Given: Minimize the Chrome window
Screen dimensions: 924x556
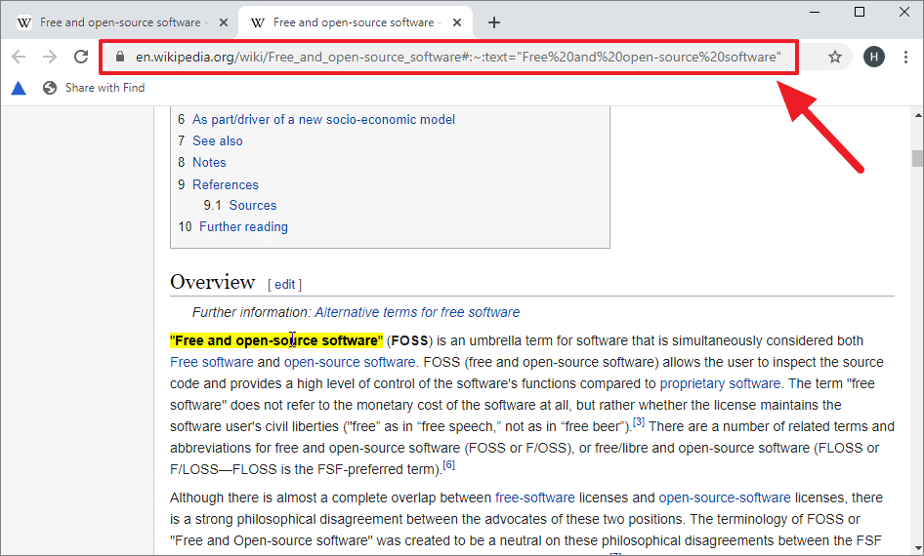Looking at the screenshot, I should coord(815,12).
